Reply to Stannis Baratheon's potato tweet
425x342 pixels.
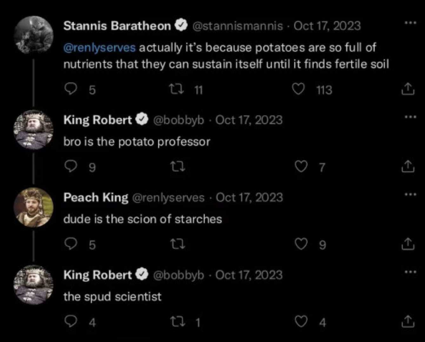tap(70, 89)
